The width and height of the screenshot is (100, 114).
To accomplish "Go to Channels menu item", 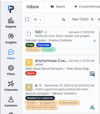I will 11,86.
